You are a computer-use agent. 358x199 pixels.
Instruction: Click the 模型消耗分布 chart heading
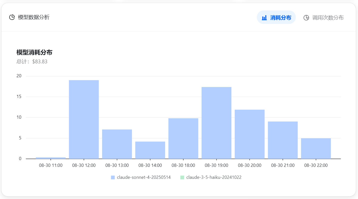34,52
